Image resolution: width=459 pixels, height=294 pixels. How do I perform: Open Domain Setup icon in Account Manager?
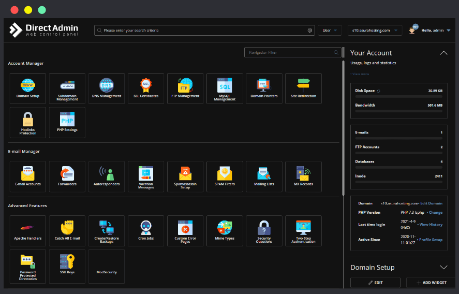click(28, 88)
